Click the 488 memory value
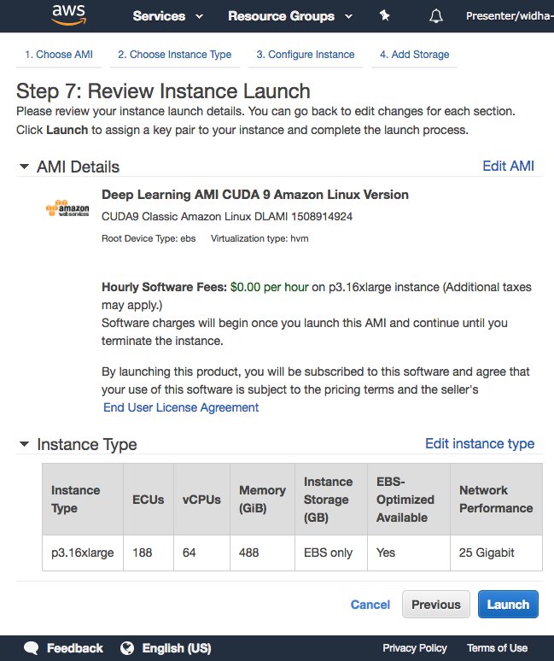The width and height of the screenshot is (554, 661). point(248,553)
